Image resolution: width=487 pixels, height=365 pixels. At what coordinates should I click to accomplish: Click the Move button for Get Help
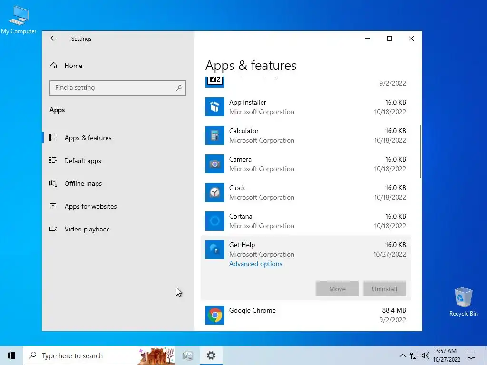pyautogui.click(x=337, y=289)
